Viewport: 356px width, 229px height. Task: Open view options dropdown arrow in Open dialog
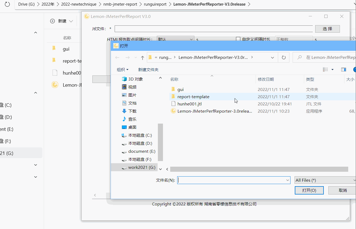332,70
